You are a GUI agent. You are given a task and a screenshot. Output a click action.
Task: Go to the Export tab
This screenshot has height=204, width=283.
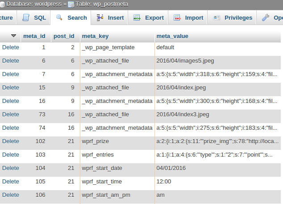pyautogui.click(x=148, y=17)
